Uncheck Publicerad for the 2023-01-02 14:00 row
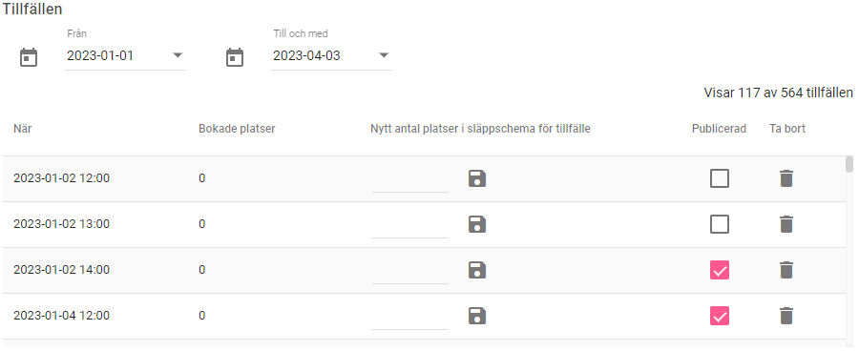Viewport: 859px width, 351px height. 720,270
